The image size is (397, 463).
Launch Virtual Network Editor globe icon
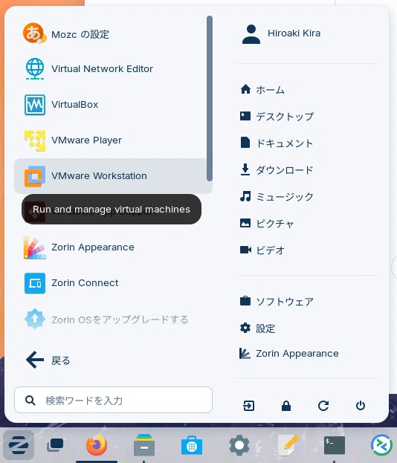click(x=35, y=69)
